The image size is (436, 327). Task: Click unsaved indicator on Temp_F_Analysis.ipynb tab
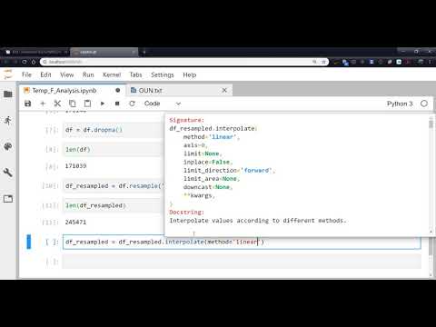[x=118, y=90]
